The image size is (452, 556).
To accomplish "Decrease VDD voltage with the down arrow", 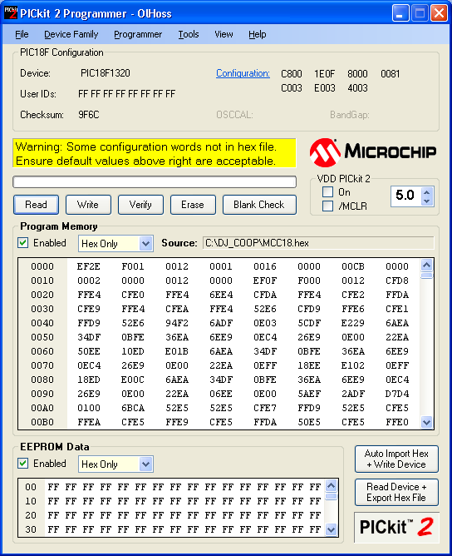I will [x=426, y=201].
